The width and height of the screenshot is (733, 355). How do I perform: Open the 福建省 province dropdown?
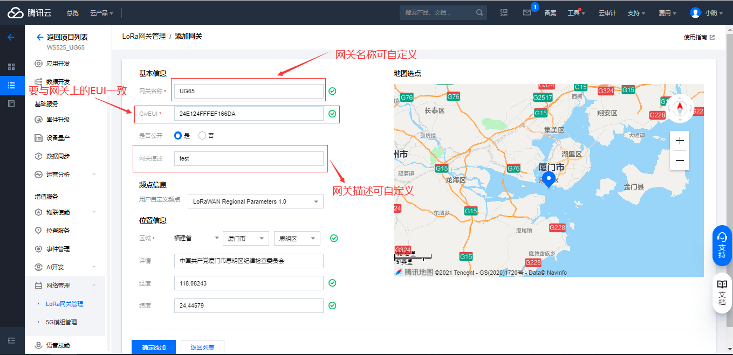(195, 238)
